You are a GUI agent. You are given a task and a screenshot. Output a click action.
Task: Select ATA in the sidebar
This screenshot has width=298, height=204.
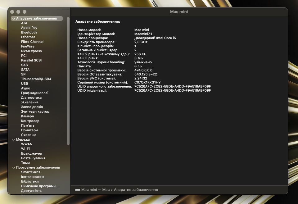24,23
